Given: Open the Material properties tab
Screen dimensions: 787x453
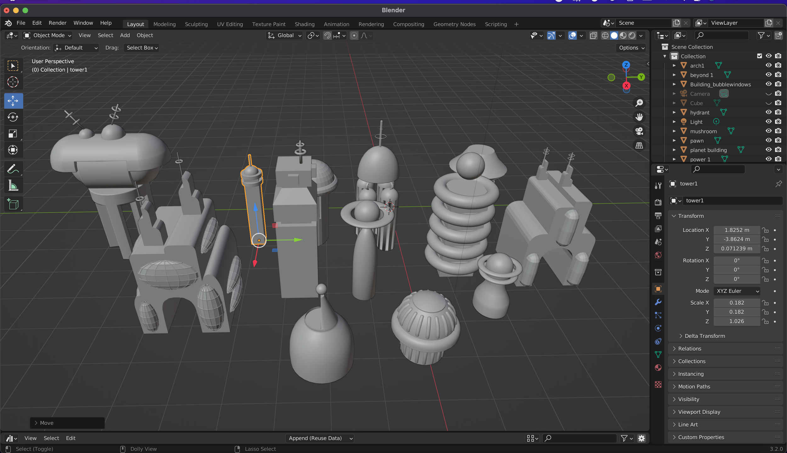Looking at the screenshot, I should click(x=658, y=368).
